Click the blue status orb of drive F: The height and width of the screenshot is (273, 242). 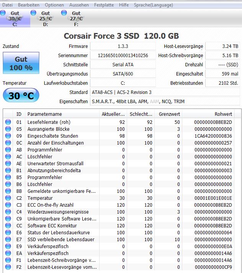click(x=64, y=13)
